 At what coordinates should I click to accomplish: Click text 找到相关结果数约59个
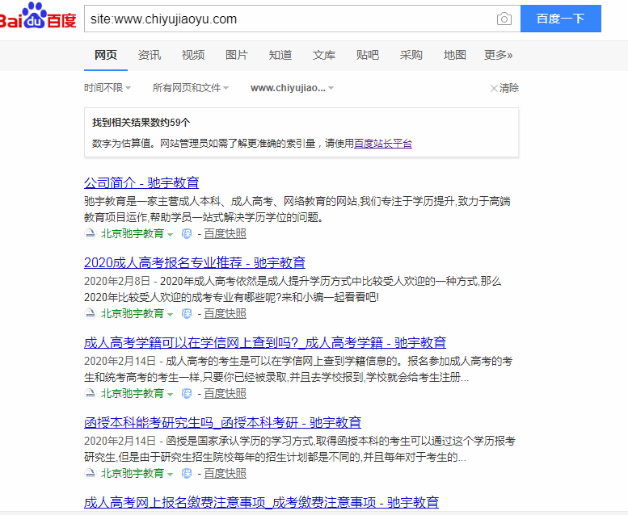click(x=141, y=123)
